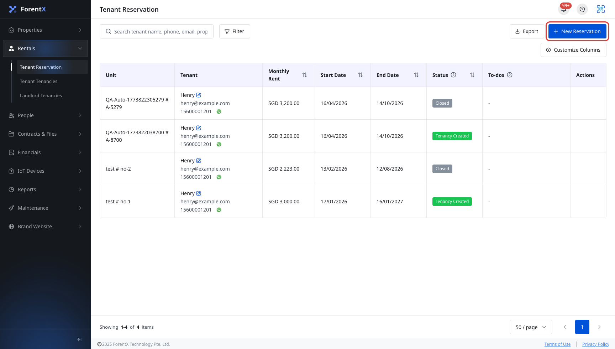Image resolution: width=615 pixels, height=349 pixels.
Task: Focus the tenant search input field
Action: [x=157, y=31]
